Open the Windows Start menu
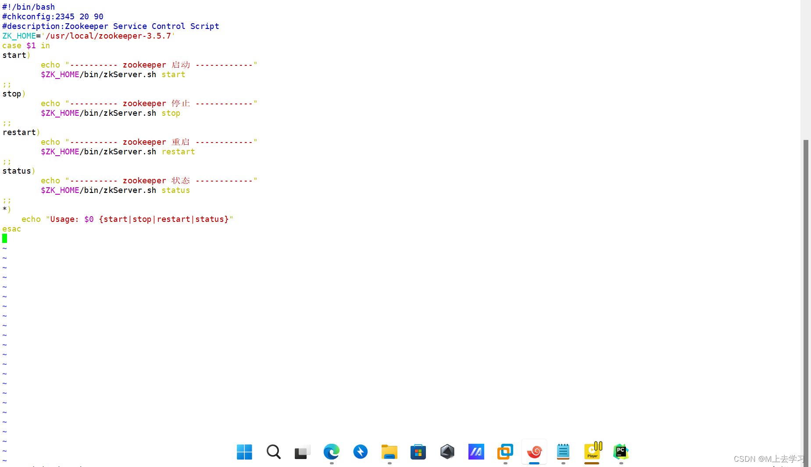 click(x=244, y=452)
